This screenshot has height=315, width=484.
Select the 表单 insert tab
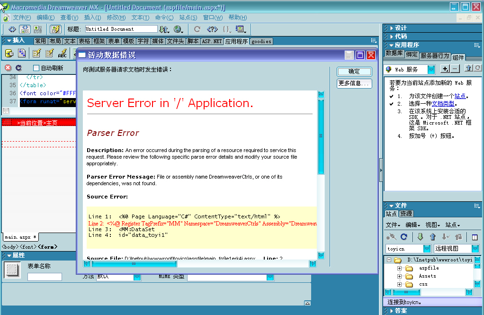point(114,41)
